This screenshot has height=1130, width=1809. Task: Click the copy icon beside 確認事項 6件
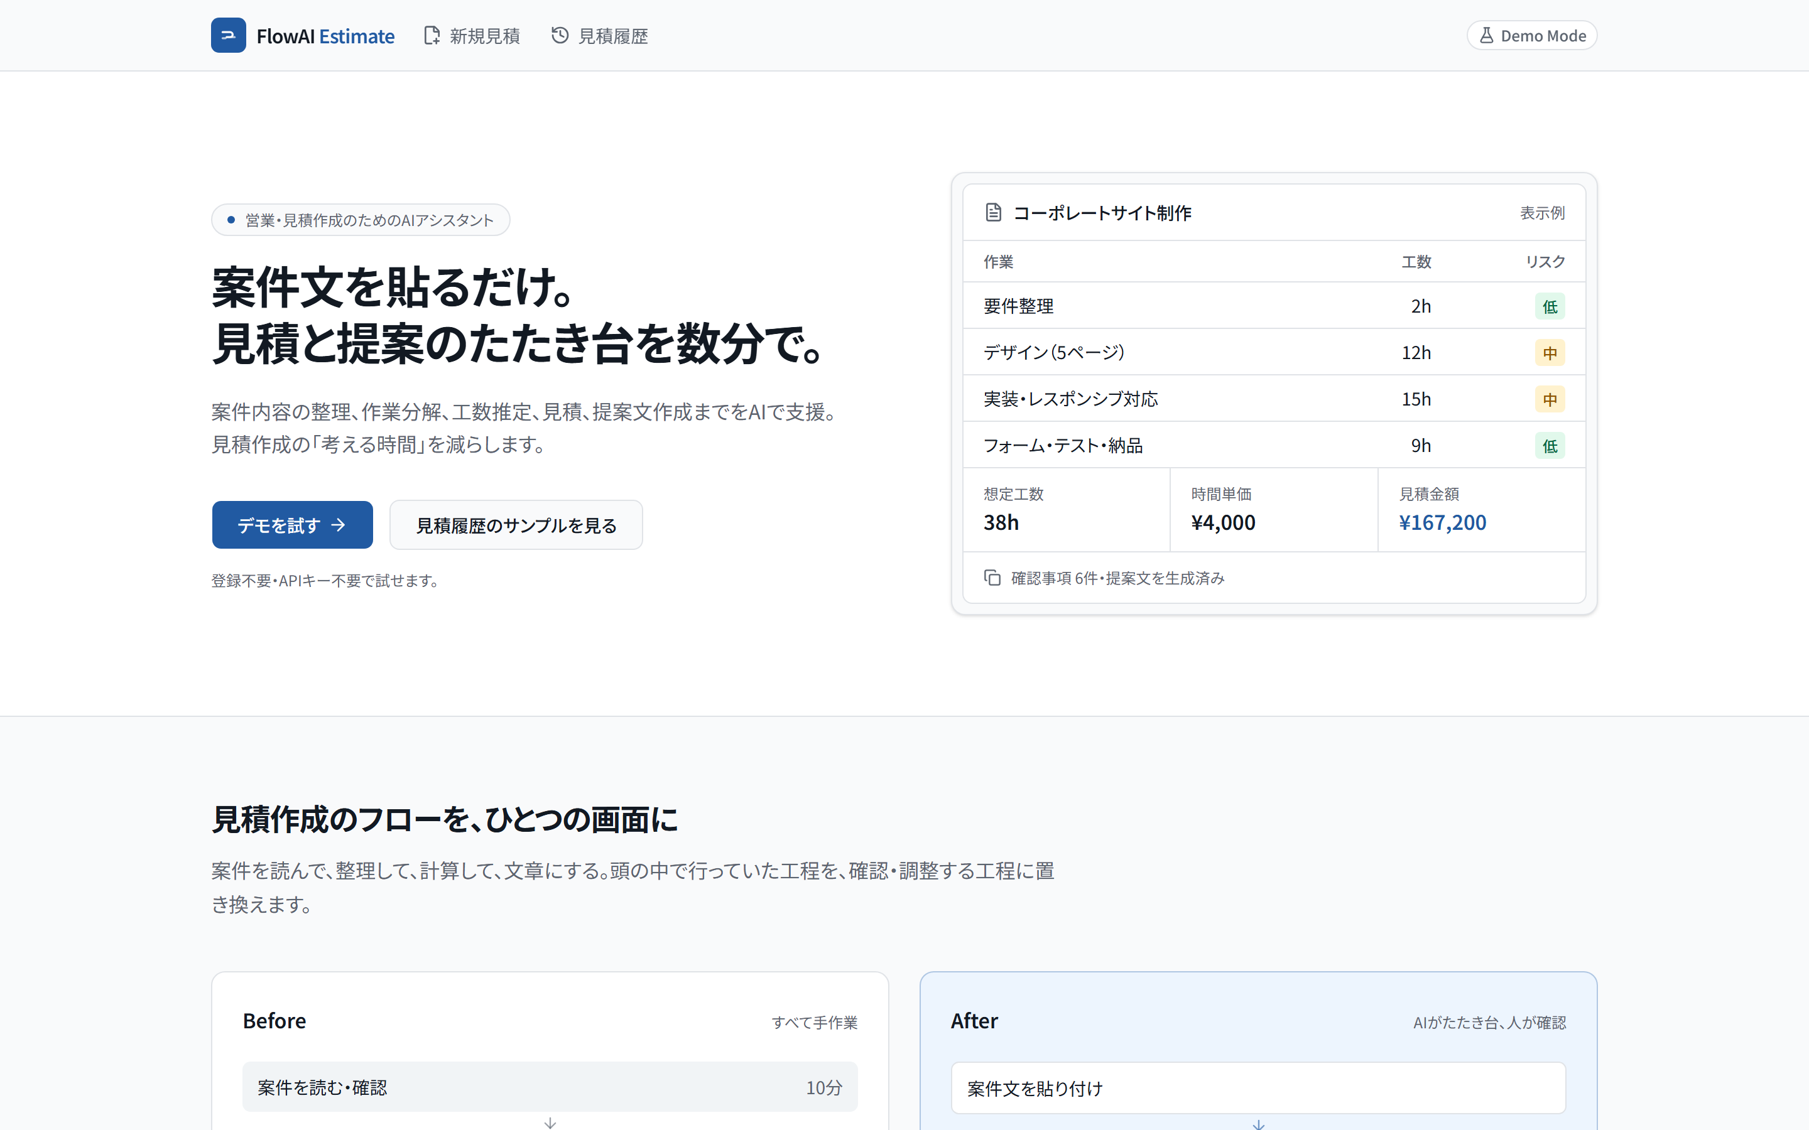(992, 578)
